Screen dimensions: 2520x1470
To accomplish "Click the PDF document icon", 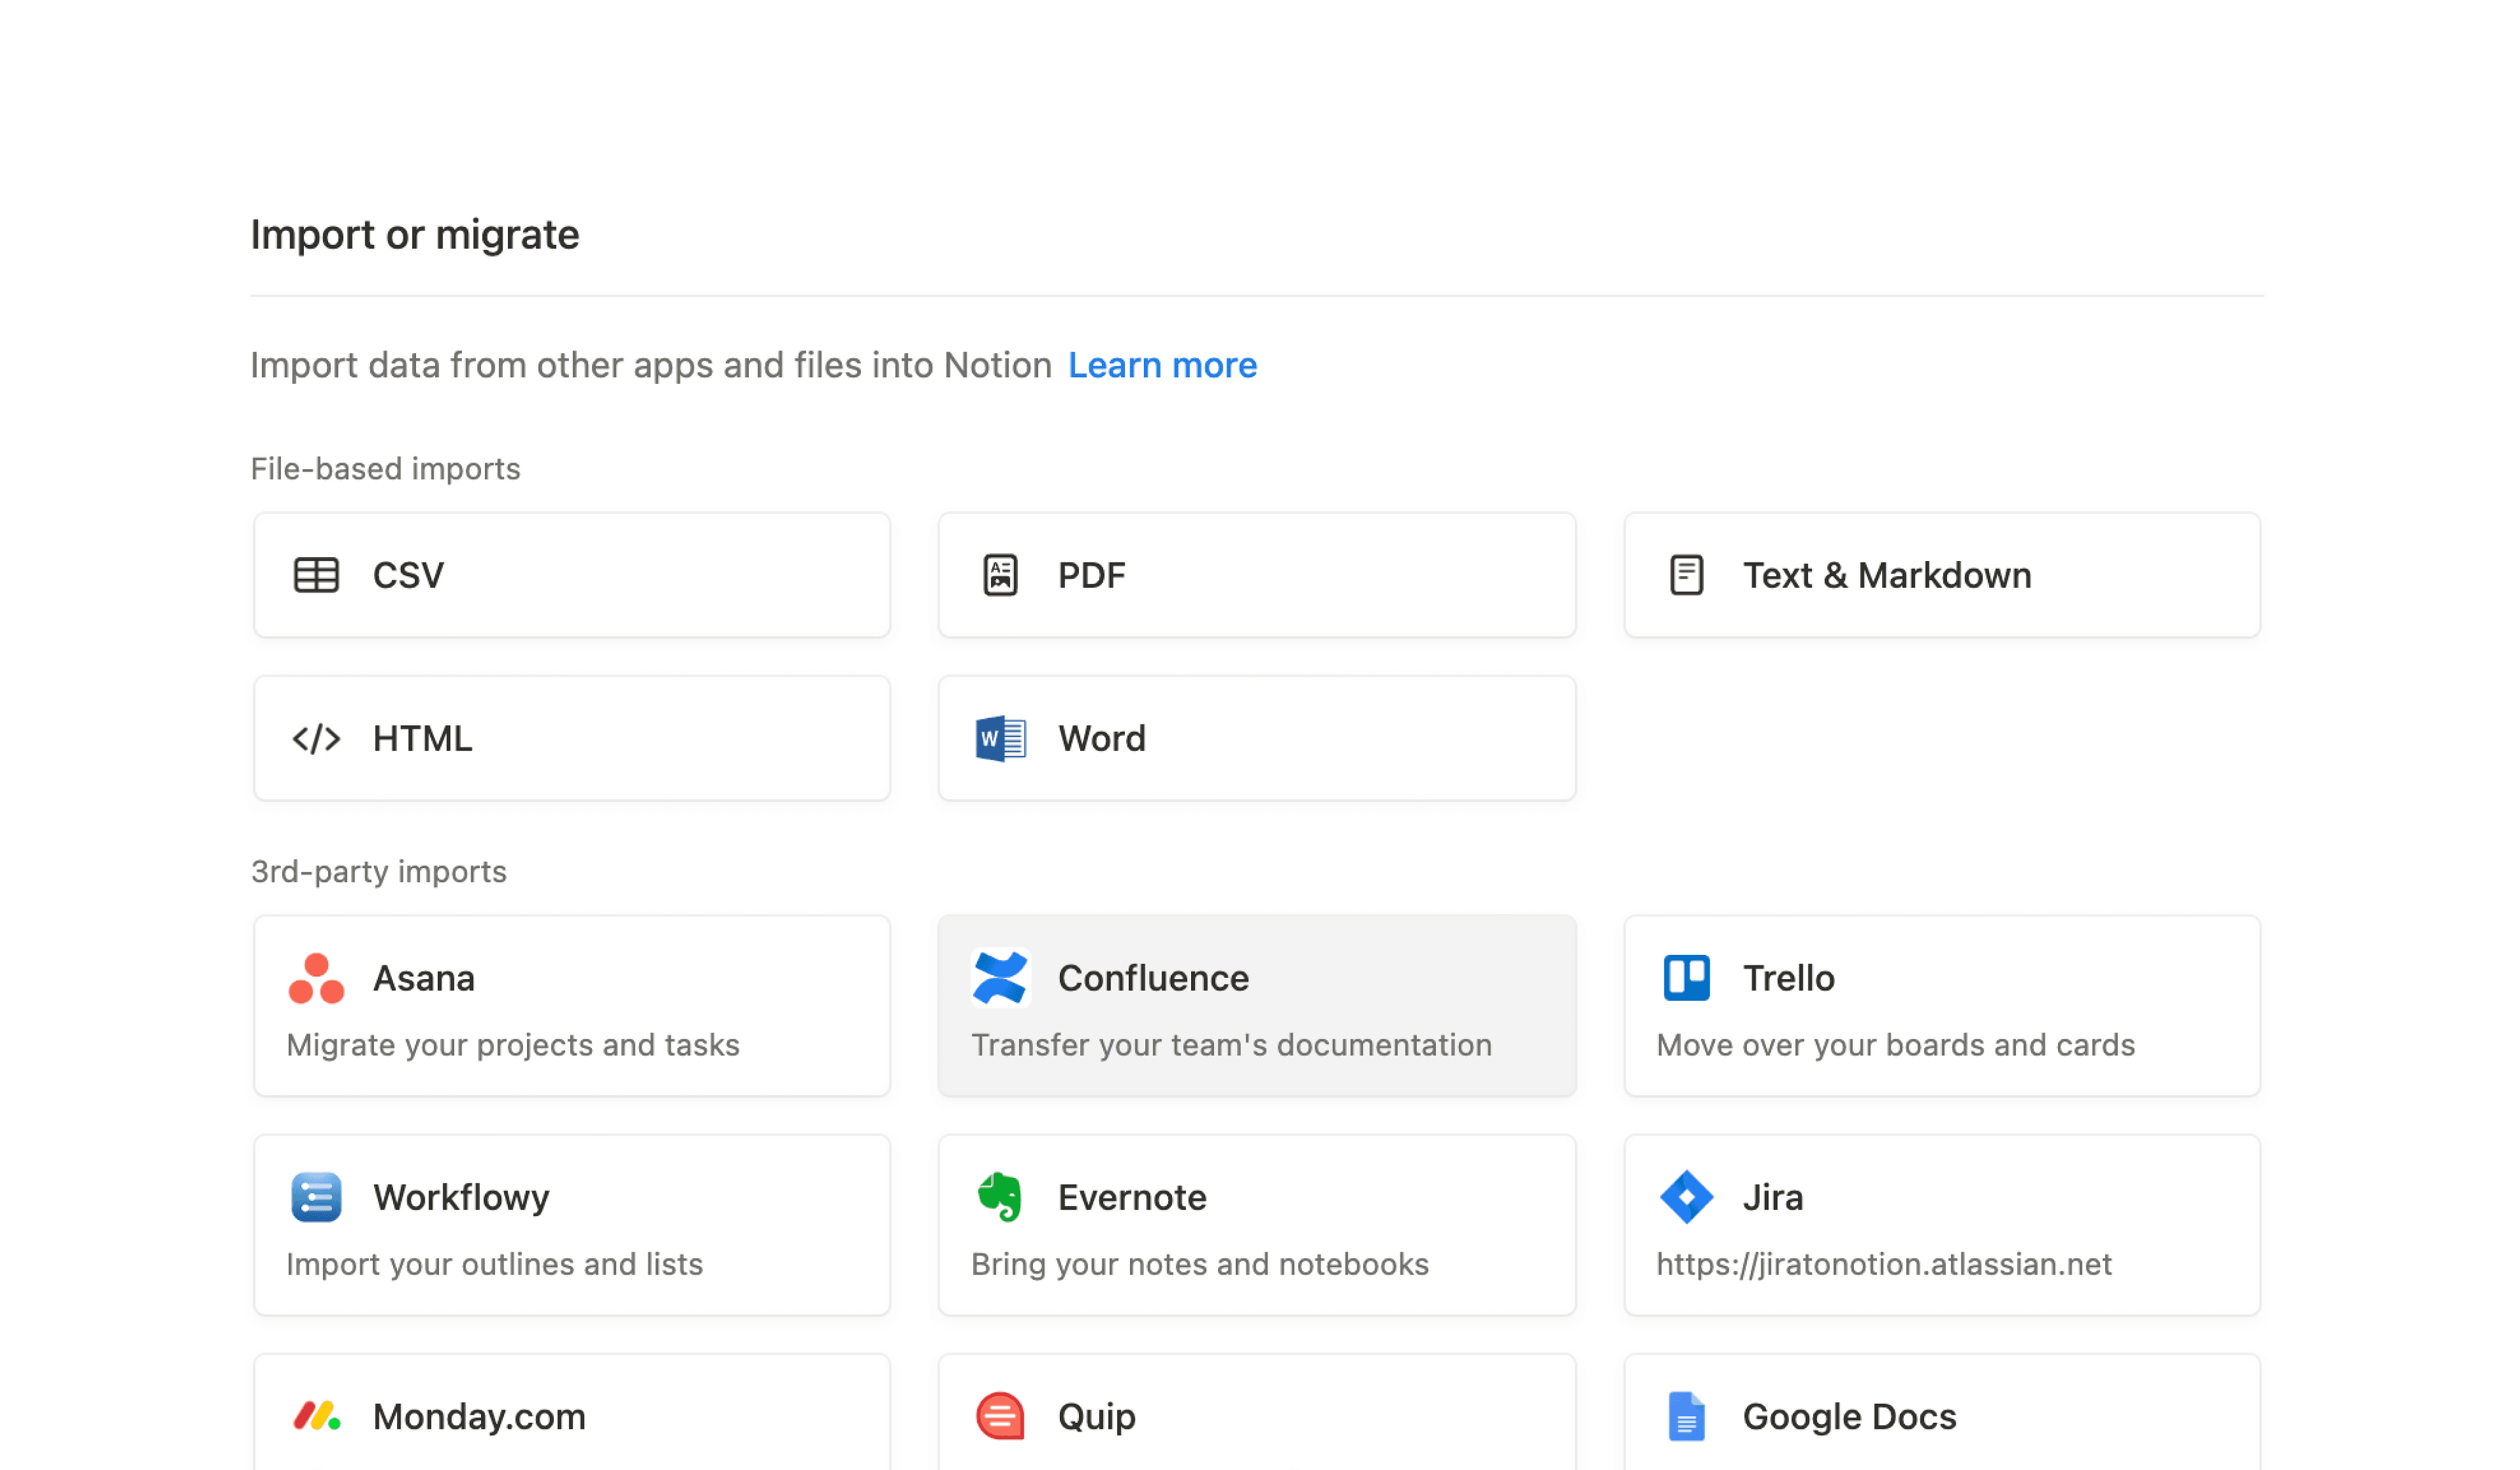I will coord(1000,575).
